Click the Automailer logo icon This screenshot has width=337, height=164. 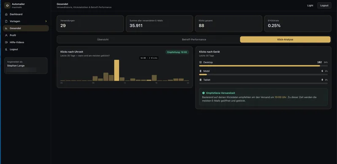point(7,5)
